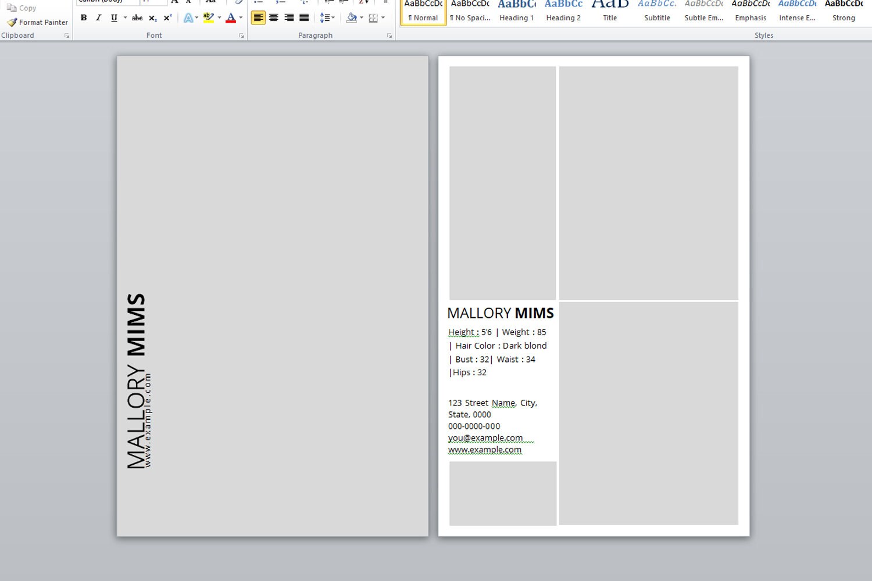Apply the Heading 1 style
Viewport: 872px width, 581px height.
pyautogui.click(x=516, y=10)
